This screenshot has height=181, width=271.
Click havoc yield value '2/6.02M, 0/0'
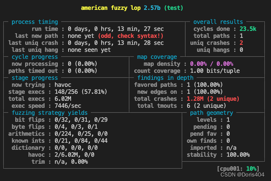point(74,155)
